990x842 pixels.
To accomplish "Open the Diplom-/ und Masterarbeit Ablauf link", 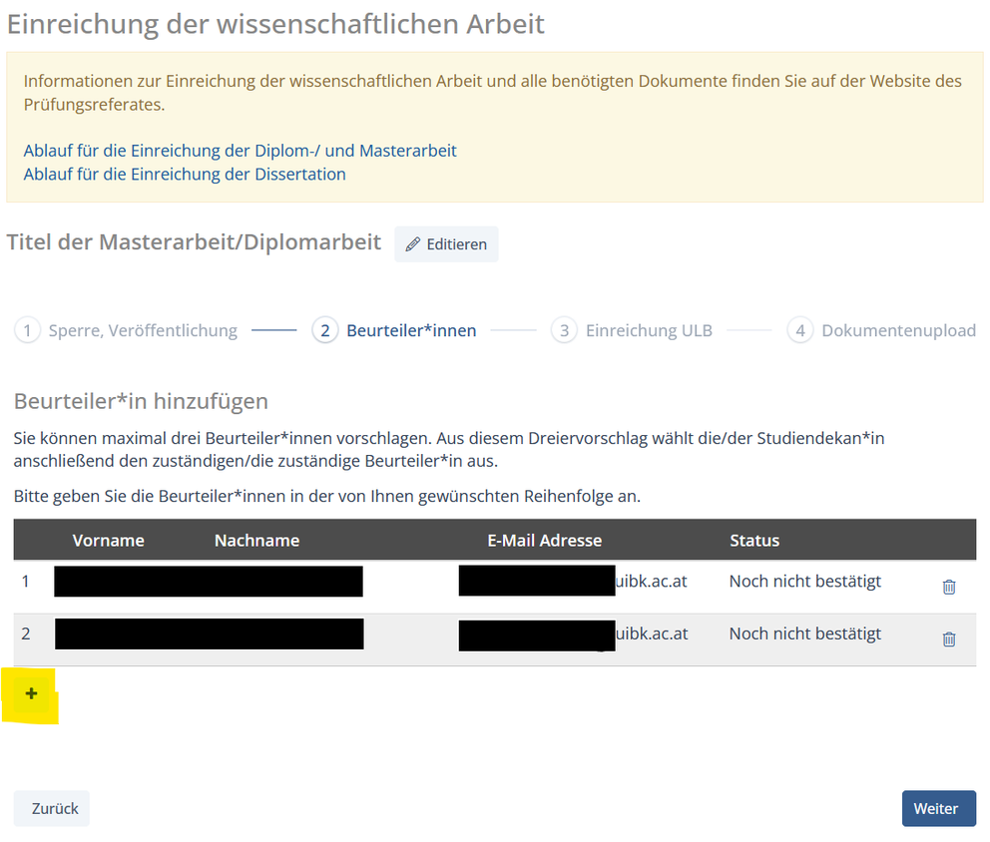I will [240, 151].
